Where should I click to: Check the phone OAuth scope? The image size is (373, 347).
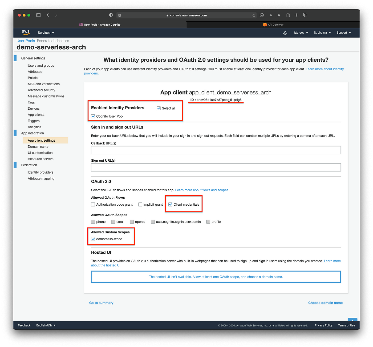pos(93,222)
